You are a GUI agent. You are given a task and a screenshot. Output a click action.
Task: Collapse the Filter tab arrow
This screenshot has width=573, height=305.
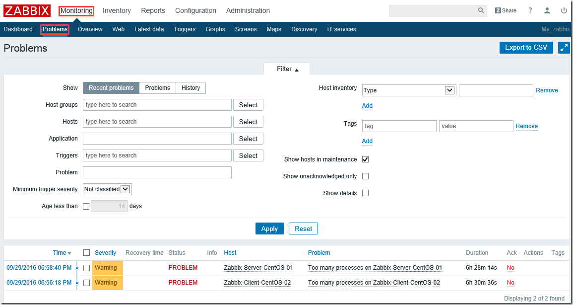pos(297,70)
